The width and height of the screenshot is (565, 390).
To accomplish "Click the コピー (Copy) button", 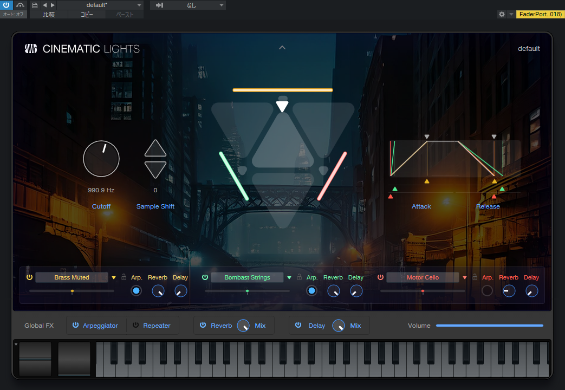I will pyautogui.click(x=87, y=15).
